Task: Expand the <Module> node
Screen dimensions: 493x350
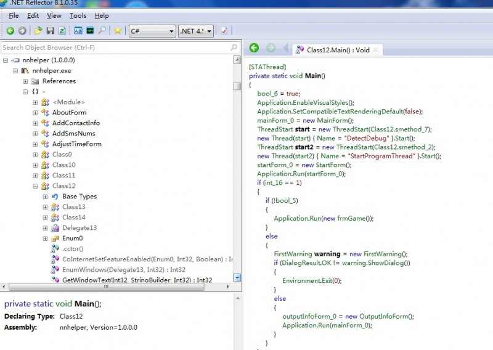Action: click(x=35, y=102)
